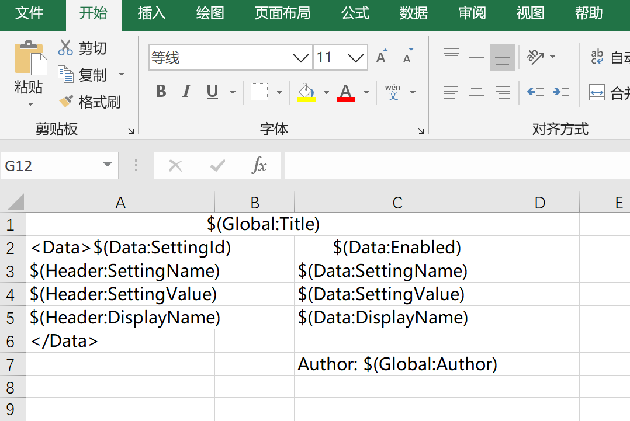Toggle Underline formatting

click(x=212, y=92)
